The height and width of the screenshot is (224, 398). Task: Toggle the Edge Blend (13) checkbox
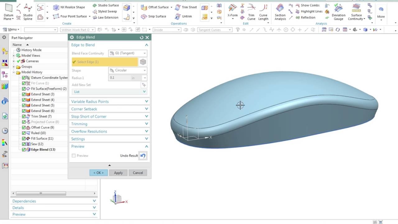(x=24, y=150)
